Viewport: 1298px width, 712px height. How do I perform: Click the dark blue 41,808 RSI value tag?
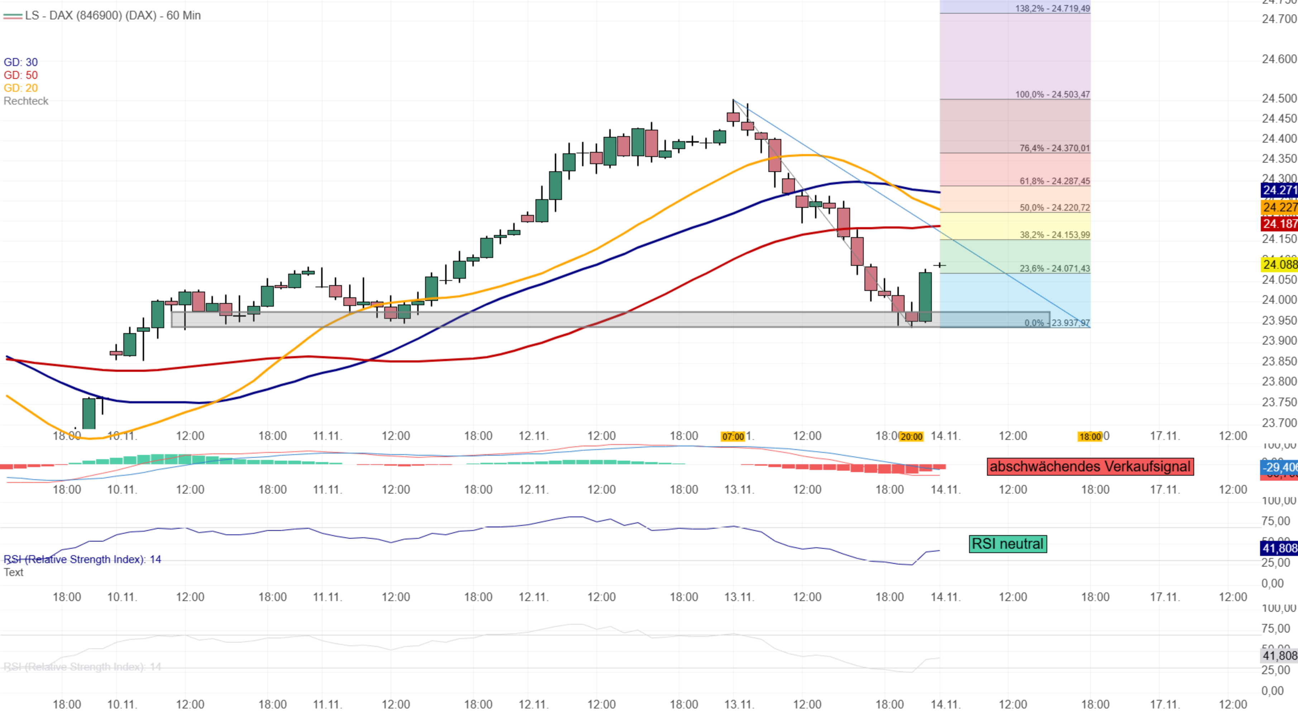coord(1279,548)
